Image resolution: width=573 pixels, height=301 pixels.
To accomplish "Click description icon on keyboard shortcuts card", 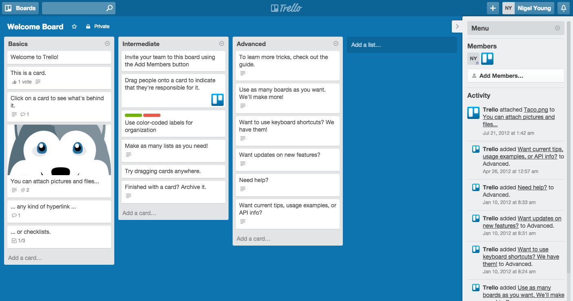I will [x=243, y=138].
